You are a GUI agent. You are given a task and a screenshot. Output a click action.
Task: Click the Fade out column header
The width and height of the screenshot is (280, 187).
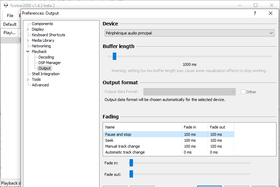pyautogui.click(x=221, y=127)
